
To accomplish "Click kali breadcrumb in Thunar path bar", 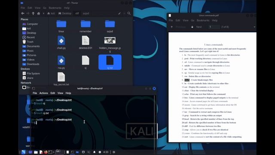I will (51, 13).
